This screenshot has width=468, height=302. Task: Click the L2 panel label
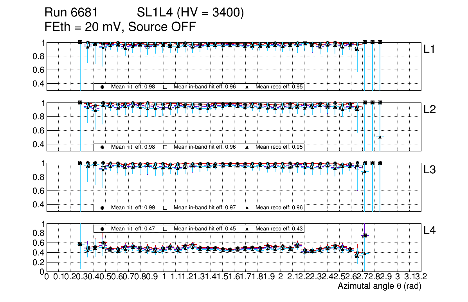[429, 110]
